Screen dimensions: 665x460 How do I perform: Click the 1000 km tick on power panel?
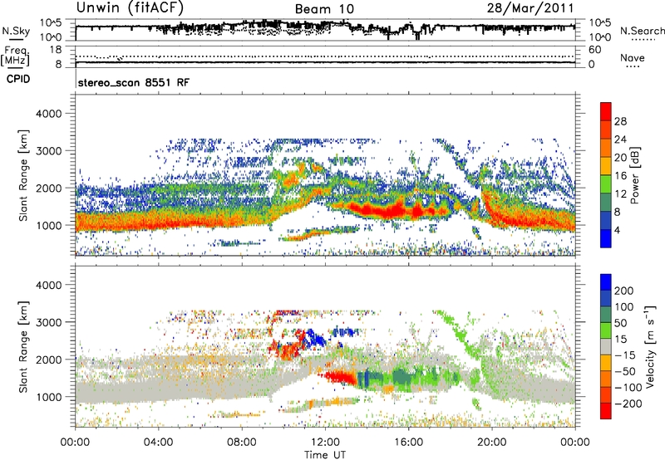point(49,225)
